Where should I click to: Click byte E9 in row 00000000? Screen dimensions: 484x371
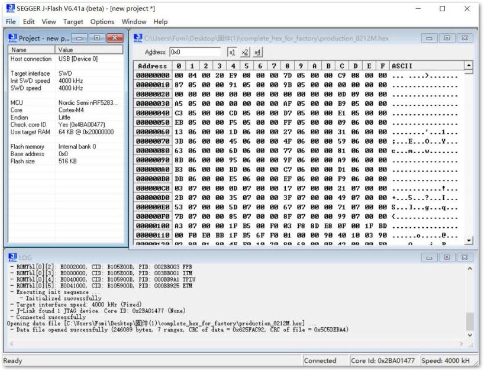[x=233, y=75]
